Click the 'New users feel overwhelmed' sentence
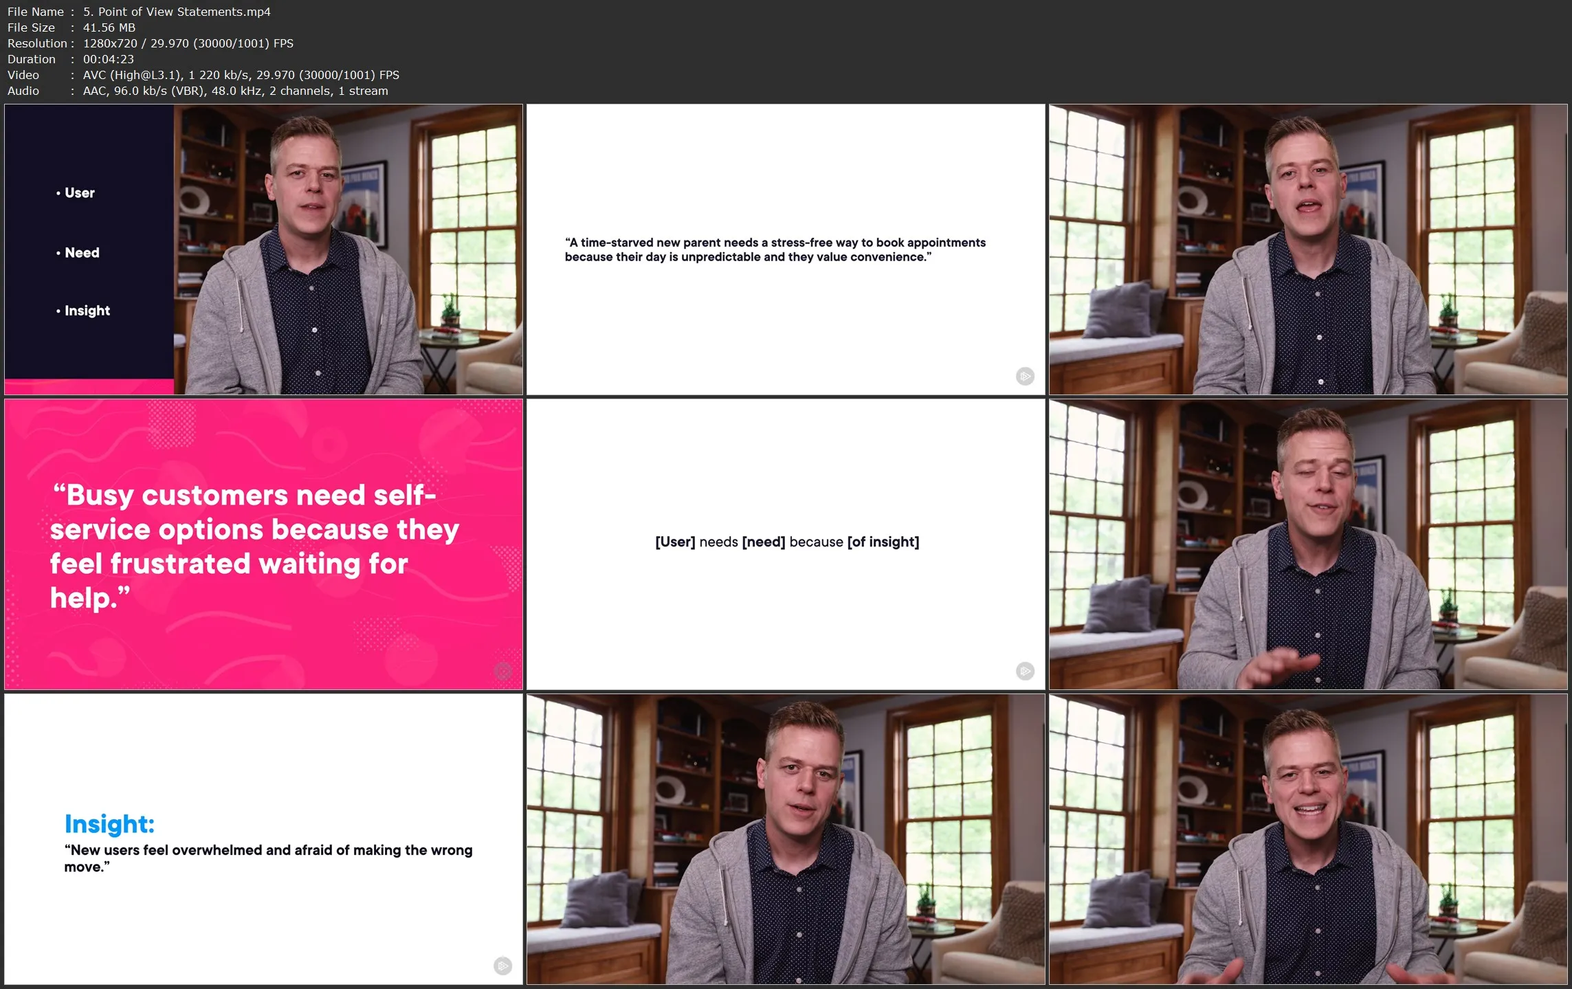This screenshot has width=1572, height=989. [x=268, y=858]
